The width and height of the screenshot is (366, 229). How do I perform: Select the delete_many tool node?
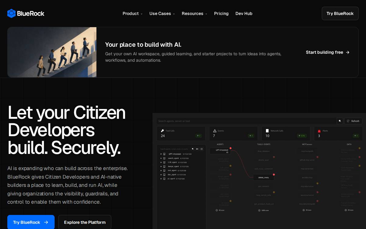tap(264, 177)
